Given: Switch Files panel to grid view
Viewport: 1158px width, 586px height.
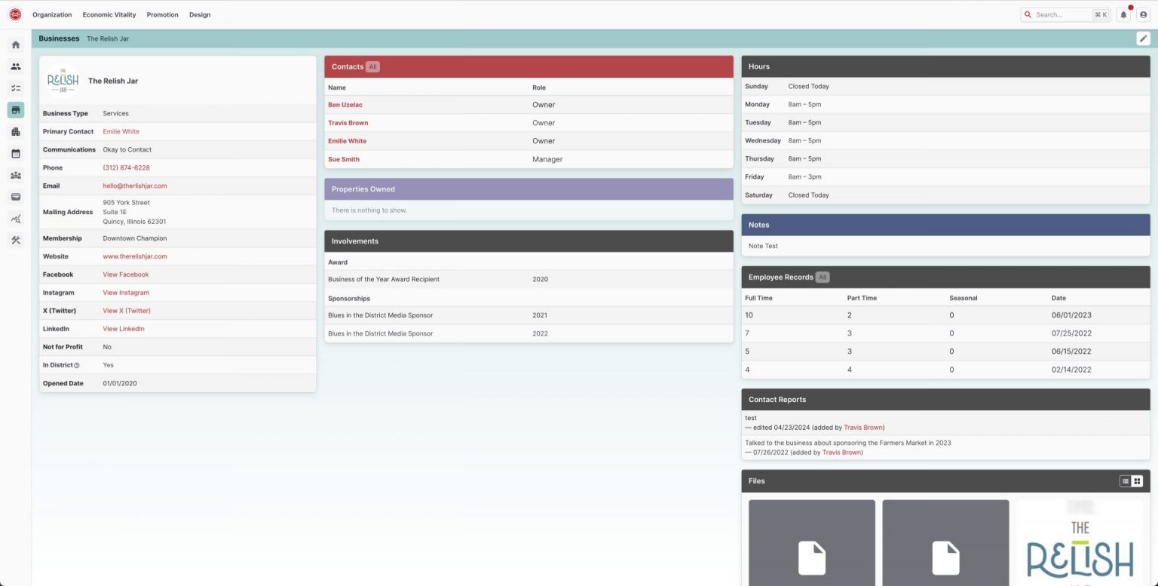Looking at the screenshot, I should 1137,480.
